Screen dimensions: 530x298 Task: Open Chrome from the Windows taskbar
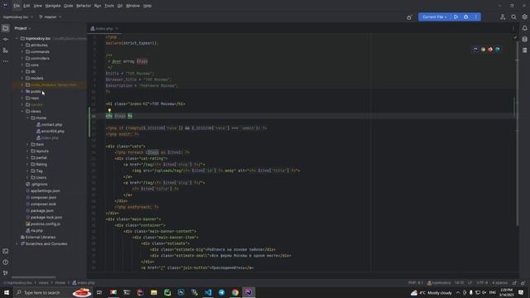[x=235, y=292]
